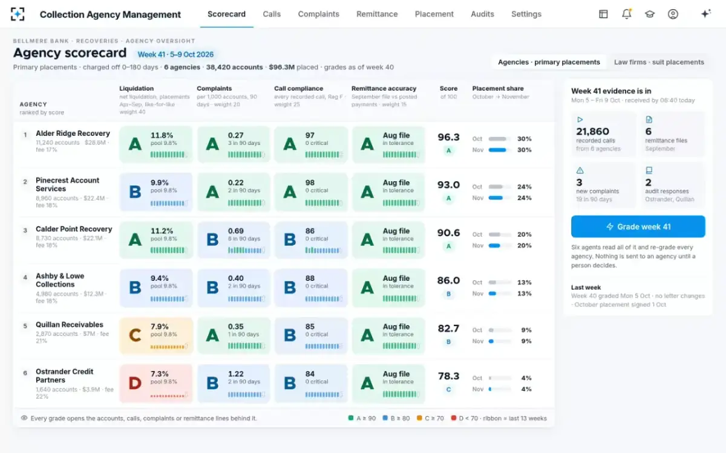The image size is (726, 453).
Task: Go to the Complaints tab
Action: pyautogui.click(x=319, y=14)
